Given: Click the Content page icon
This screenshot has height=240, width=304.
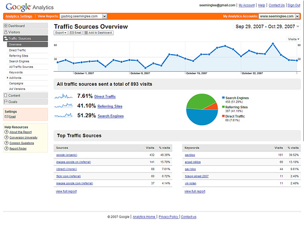Looking at the screenshot, I should coord(5,95).
